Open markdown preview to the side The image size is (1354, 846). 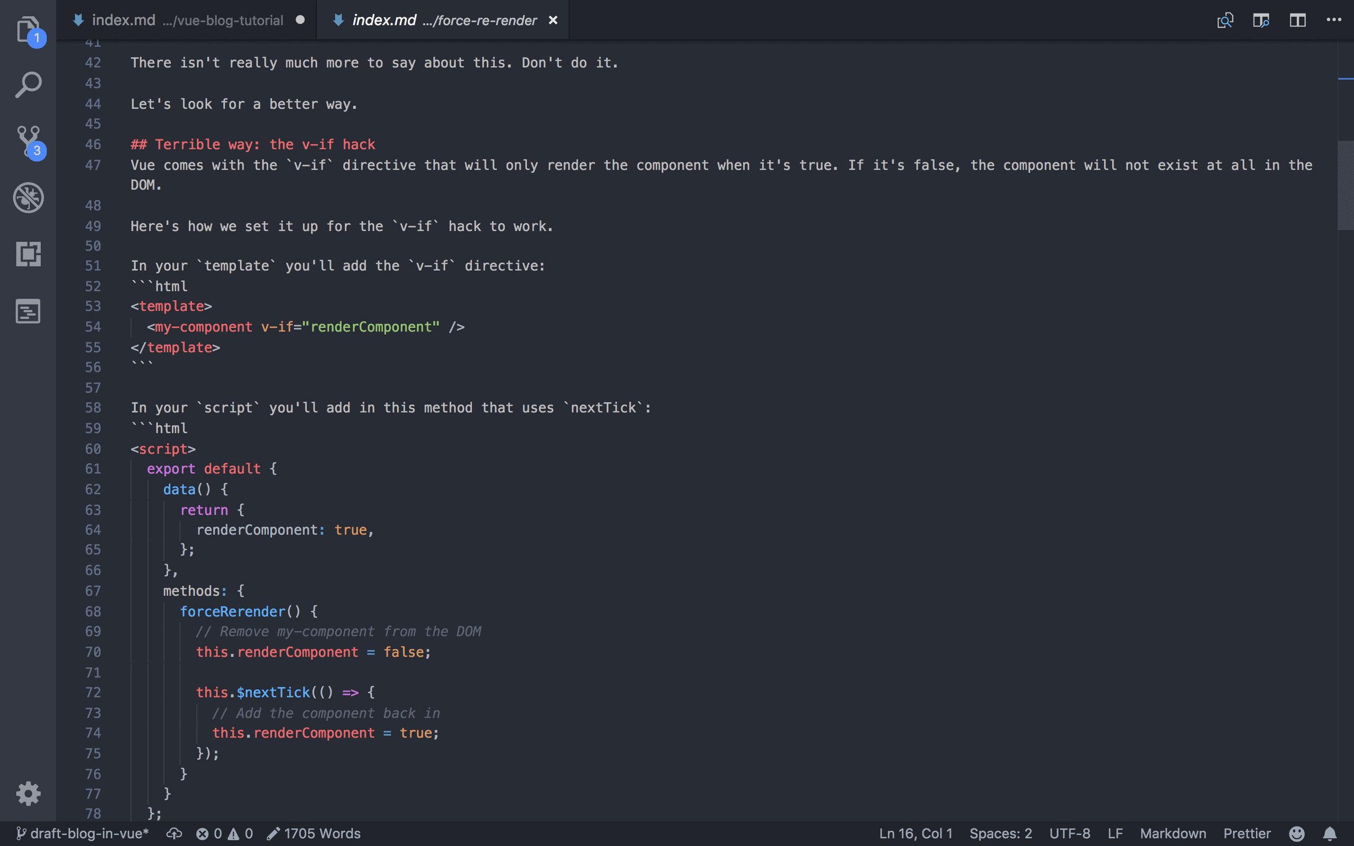(x=1260, y=21)
